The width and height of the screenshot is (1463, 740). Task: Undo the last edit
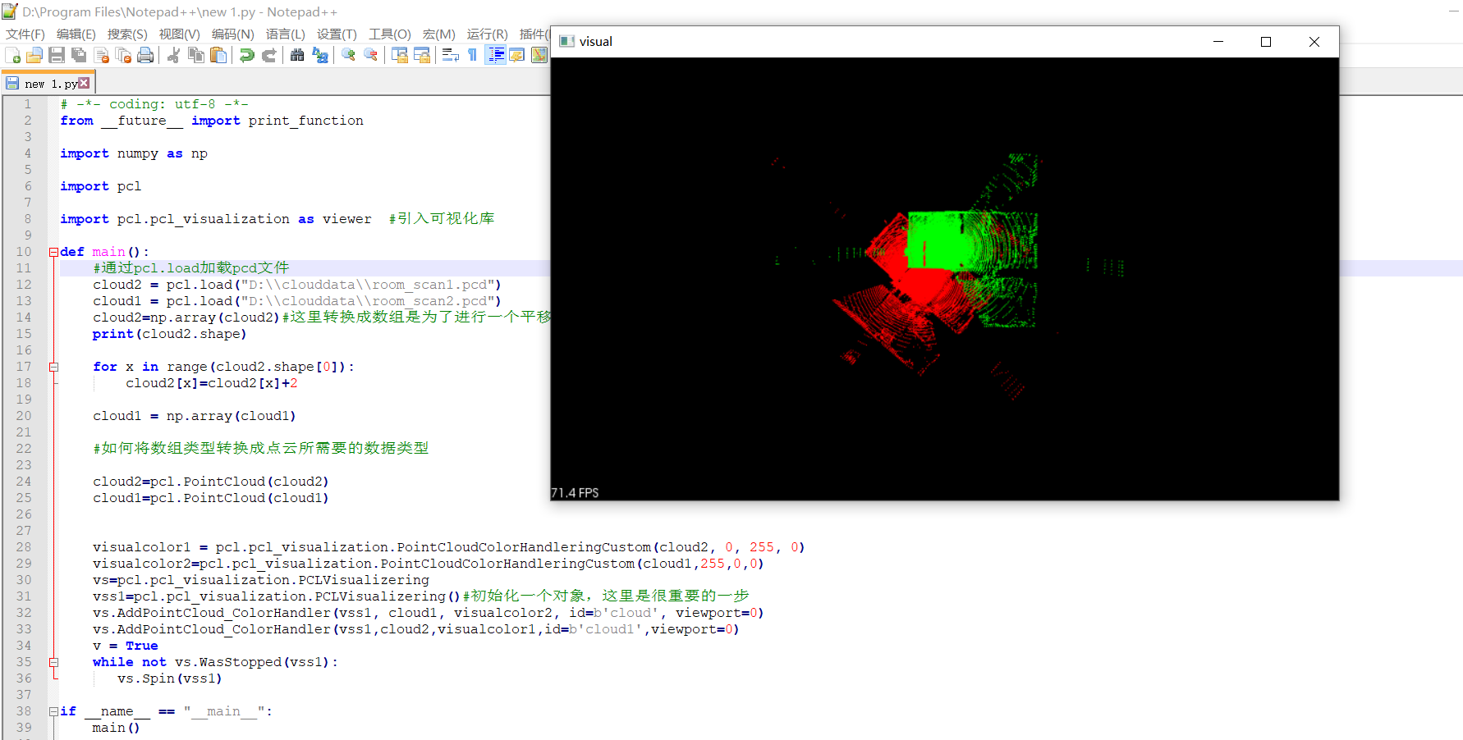[x=245, y=55]
